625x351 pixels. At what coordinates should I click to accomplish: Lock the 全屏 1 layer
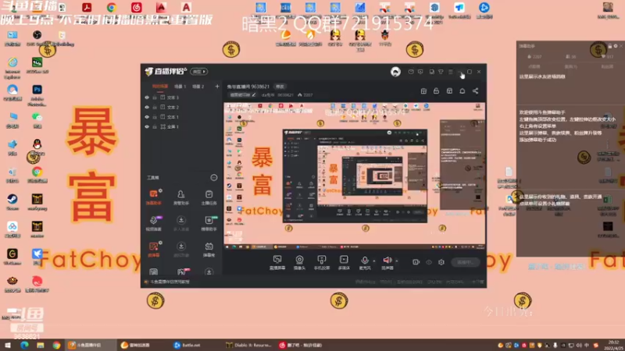(155, 126)
